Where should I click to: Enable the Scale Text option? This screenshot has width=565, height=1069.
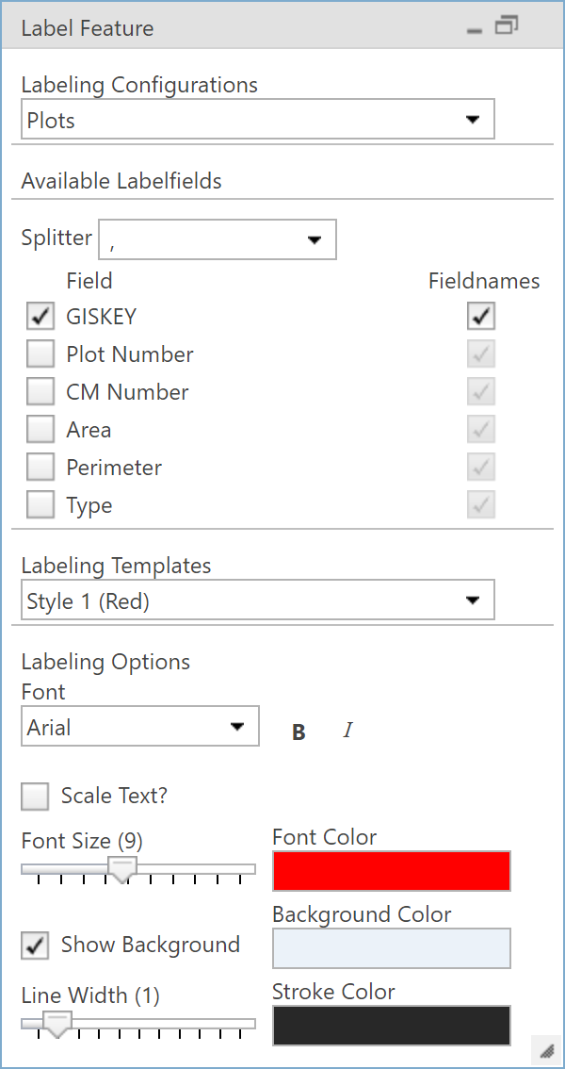[x=34, y=796]
